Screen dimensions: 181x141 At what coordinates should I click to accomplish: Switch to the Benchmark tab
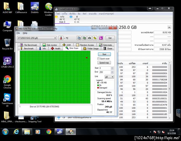[x=27, y=48]
